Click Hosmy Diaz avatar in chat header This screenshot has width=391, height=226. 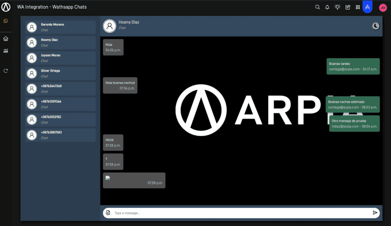[110, 26]
